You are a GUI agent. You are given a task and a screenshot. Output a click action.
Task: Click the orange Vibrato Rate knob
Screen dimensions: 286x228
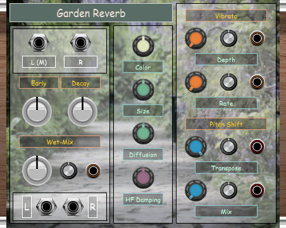(x=196, y=82)
